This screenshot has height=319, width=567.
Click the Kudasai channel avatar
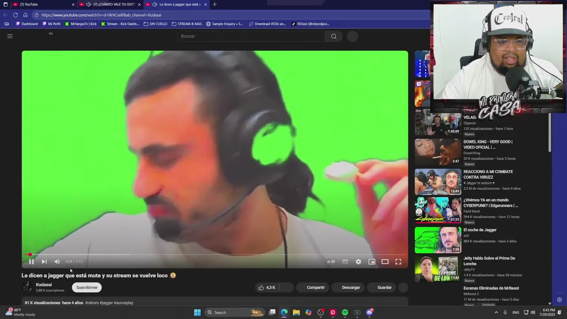tap(27, 287)
